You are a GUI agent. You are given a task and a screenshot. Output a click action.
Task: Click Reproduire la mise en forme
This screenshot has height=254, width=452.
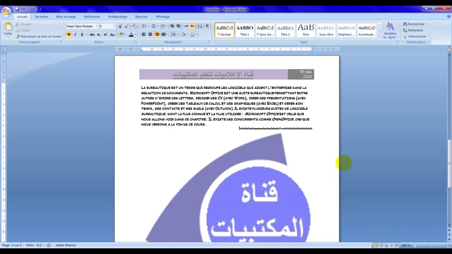[38, 36]
